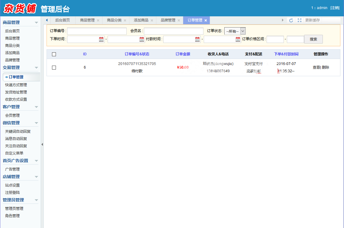Open 会员管理 in the sidebar
344x228 pixels.
tap(12, 116)
